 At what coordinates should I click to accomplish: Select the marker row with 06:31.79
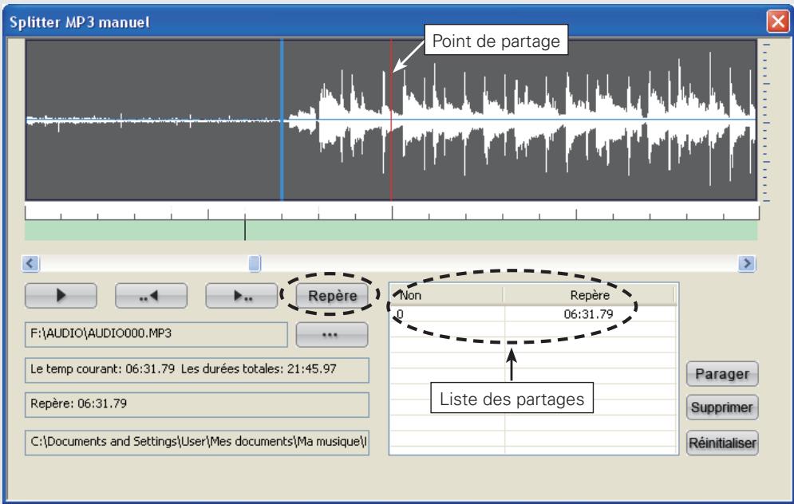pyautogui.click(x=533, y=314)
